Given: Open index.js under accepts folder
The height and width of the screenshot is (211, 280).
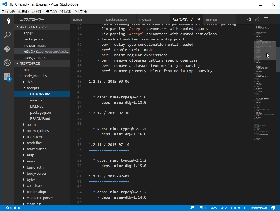Looking at the screenshot, I should [x=42, y=100].
